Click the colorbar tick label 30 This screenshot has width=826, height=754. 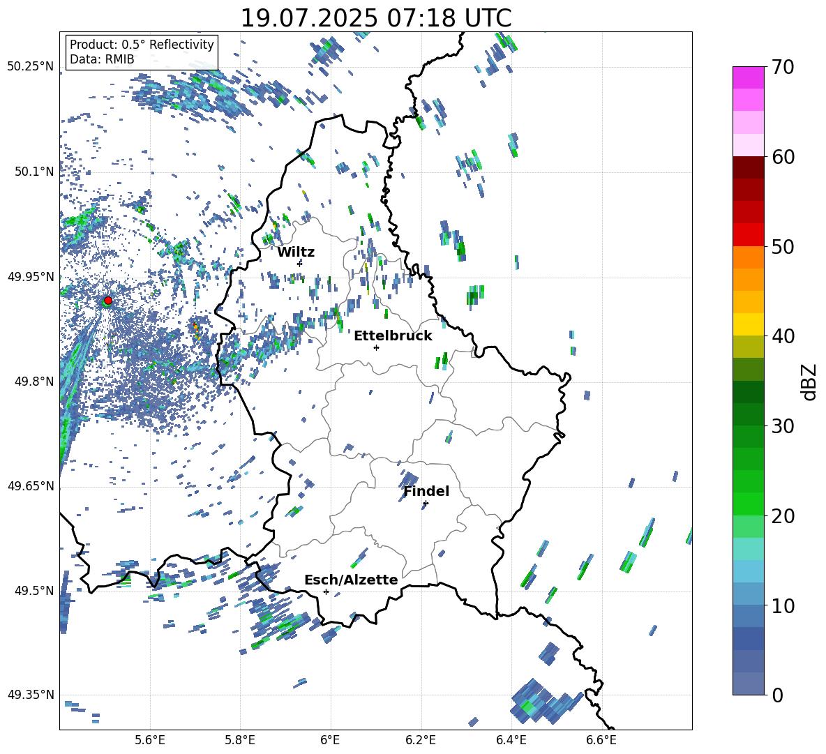(x=783, y=426)
